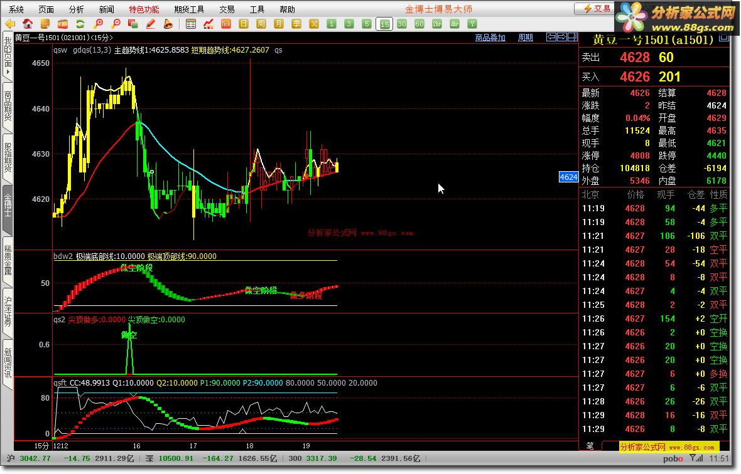The image size is (741, 474).
Task: Click the green refresh arrows icon
Action: point(80,24)
